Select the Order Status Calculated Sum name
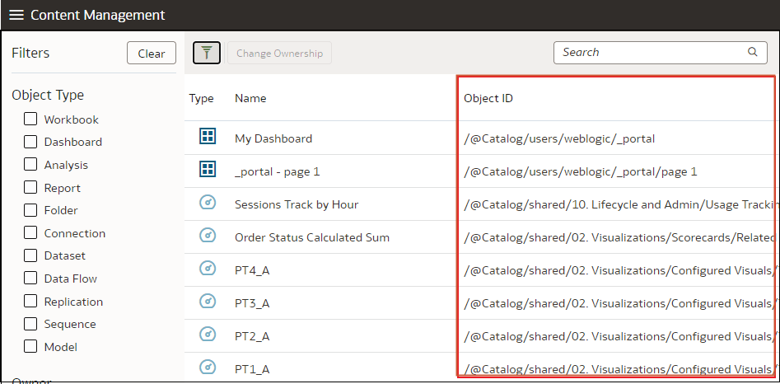The width and height of the screenshot is (780, 384). tap(312, 238)
